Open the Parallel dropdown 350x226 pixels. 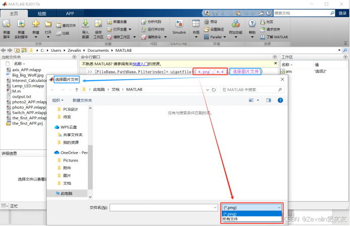tap(225, 37)
